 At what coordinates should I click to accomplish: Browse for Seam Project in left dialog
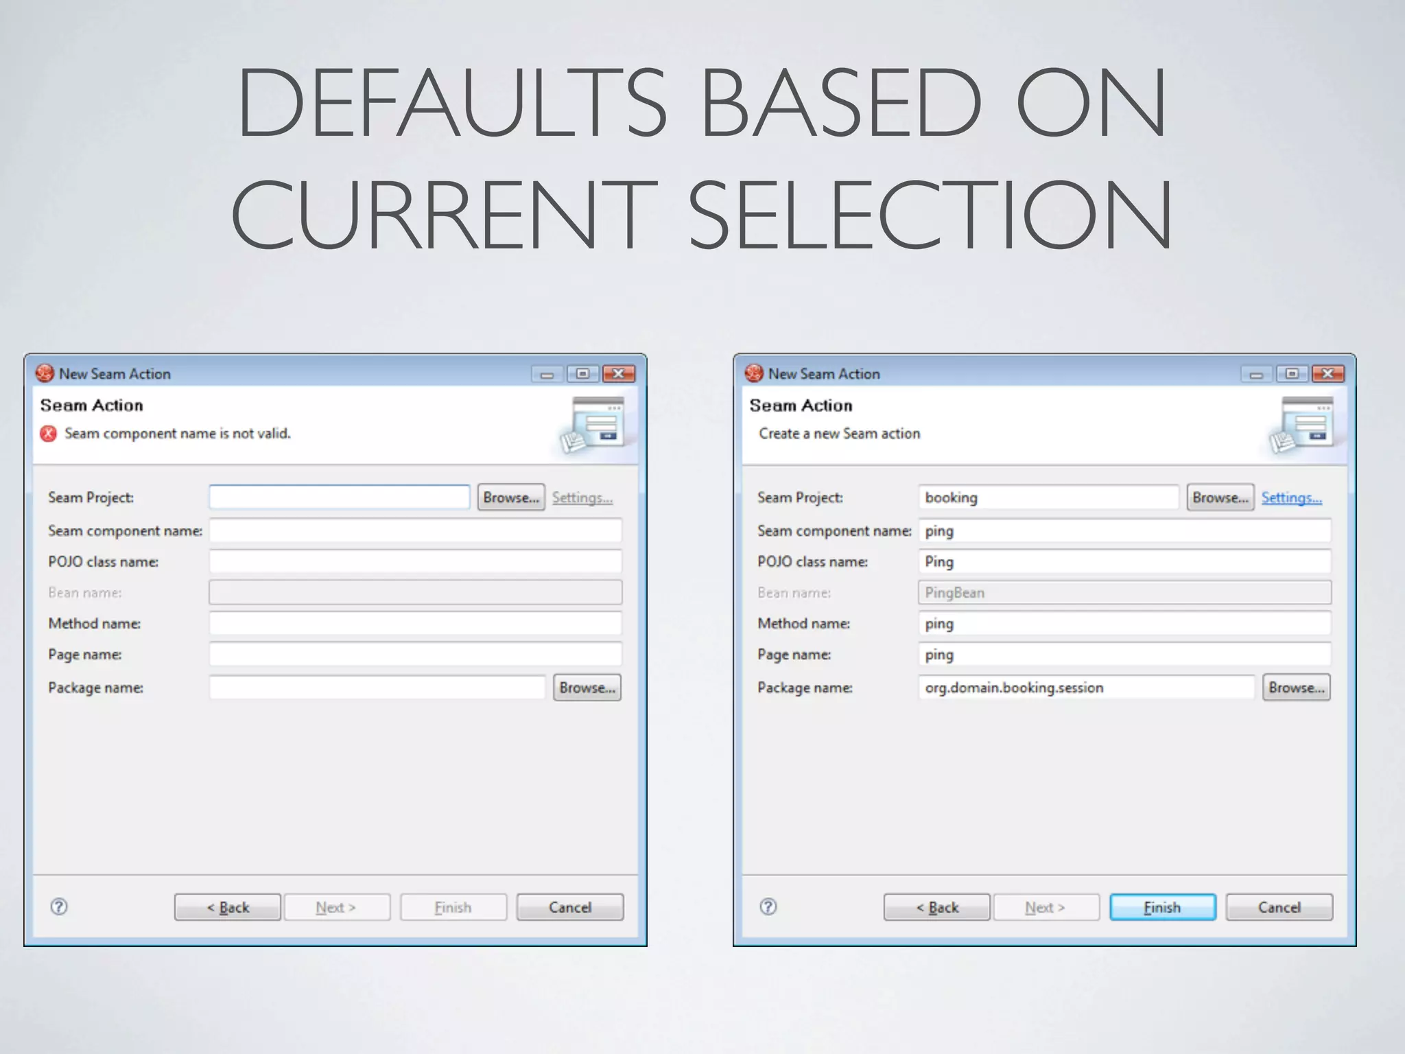click(511, 497)
